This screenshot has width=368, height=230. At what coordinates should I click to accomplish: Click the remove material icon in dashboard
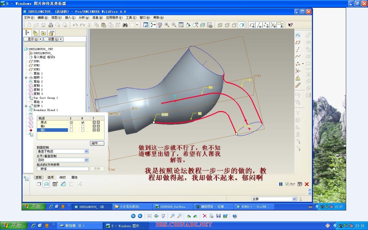point(63,184)
